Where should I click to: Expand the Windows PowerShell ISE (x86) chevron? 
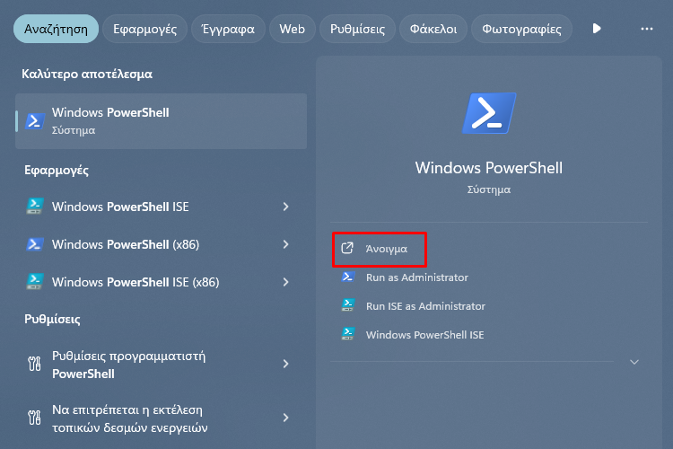(286, 282)
